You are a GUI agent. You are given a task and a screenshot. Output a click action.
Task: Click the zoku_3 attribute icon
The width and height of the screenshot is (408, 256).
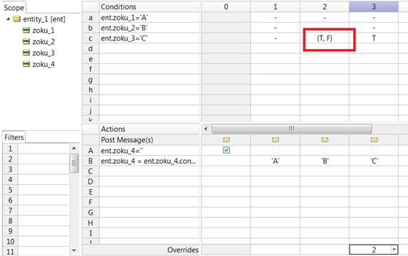(x=26, y=53)
